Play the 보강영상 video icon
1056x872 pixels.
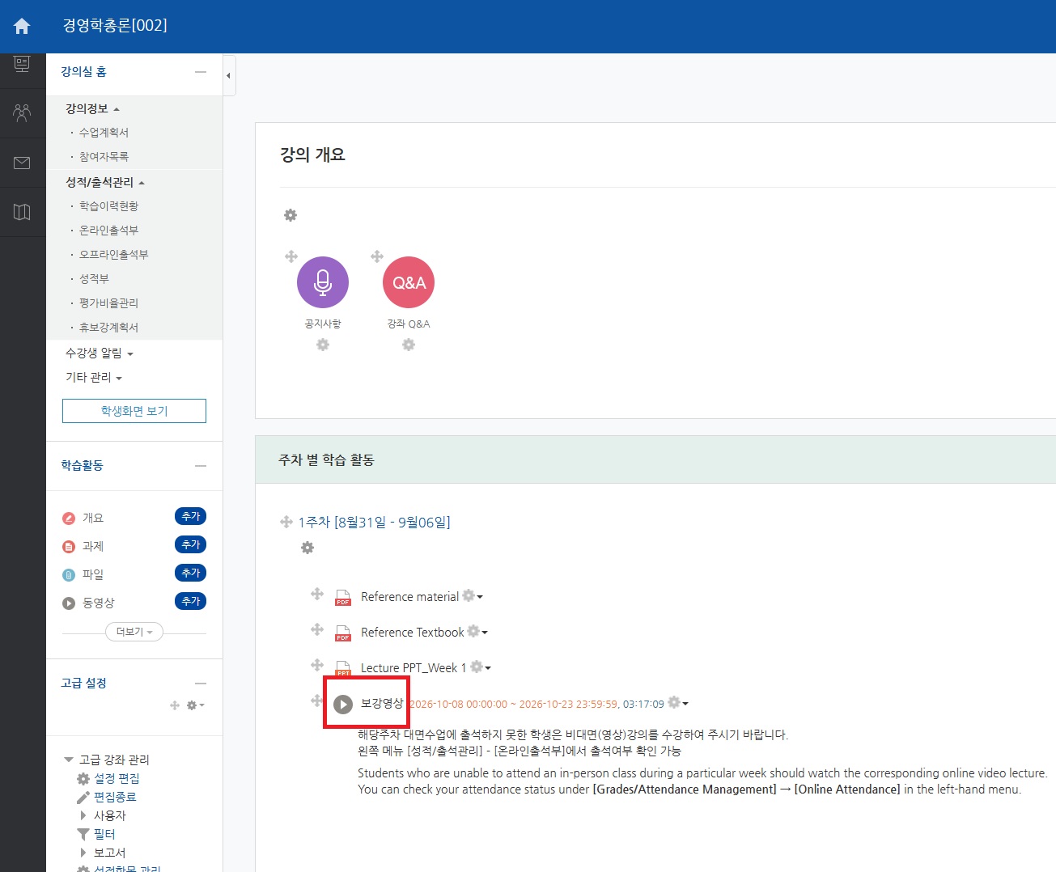(343, 705)
